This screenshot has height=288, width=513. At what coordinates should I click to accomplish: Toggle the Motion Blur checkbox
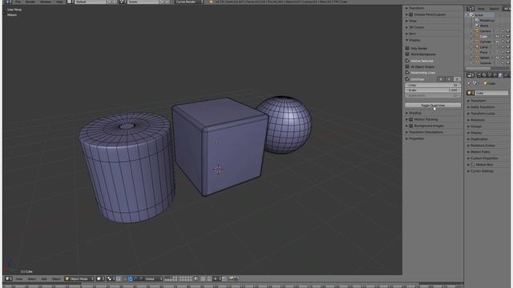(472, 165)
